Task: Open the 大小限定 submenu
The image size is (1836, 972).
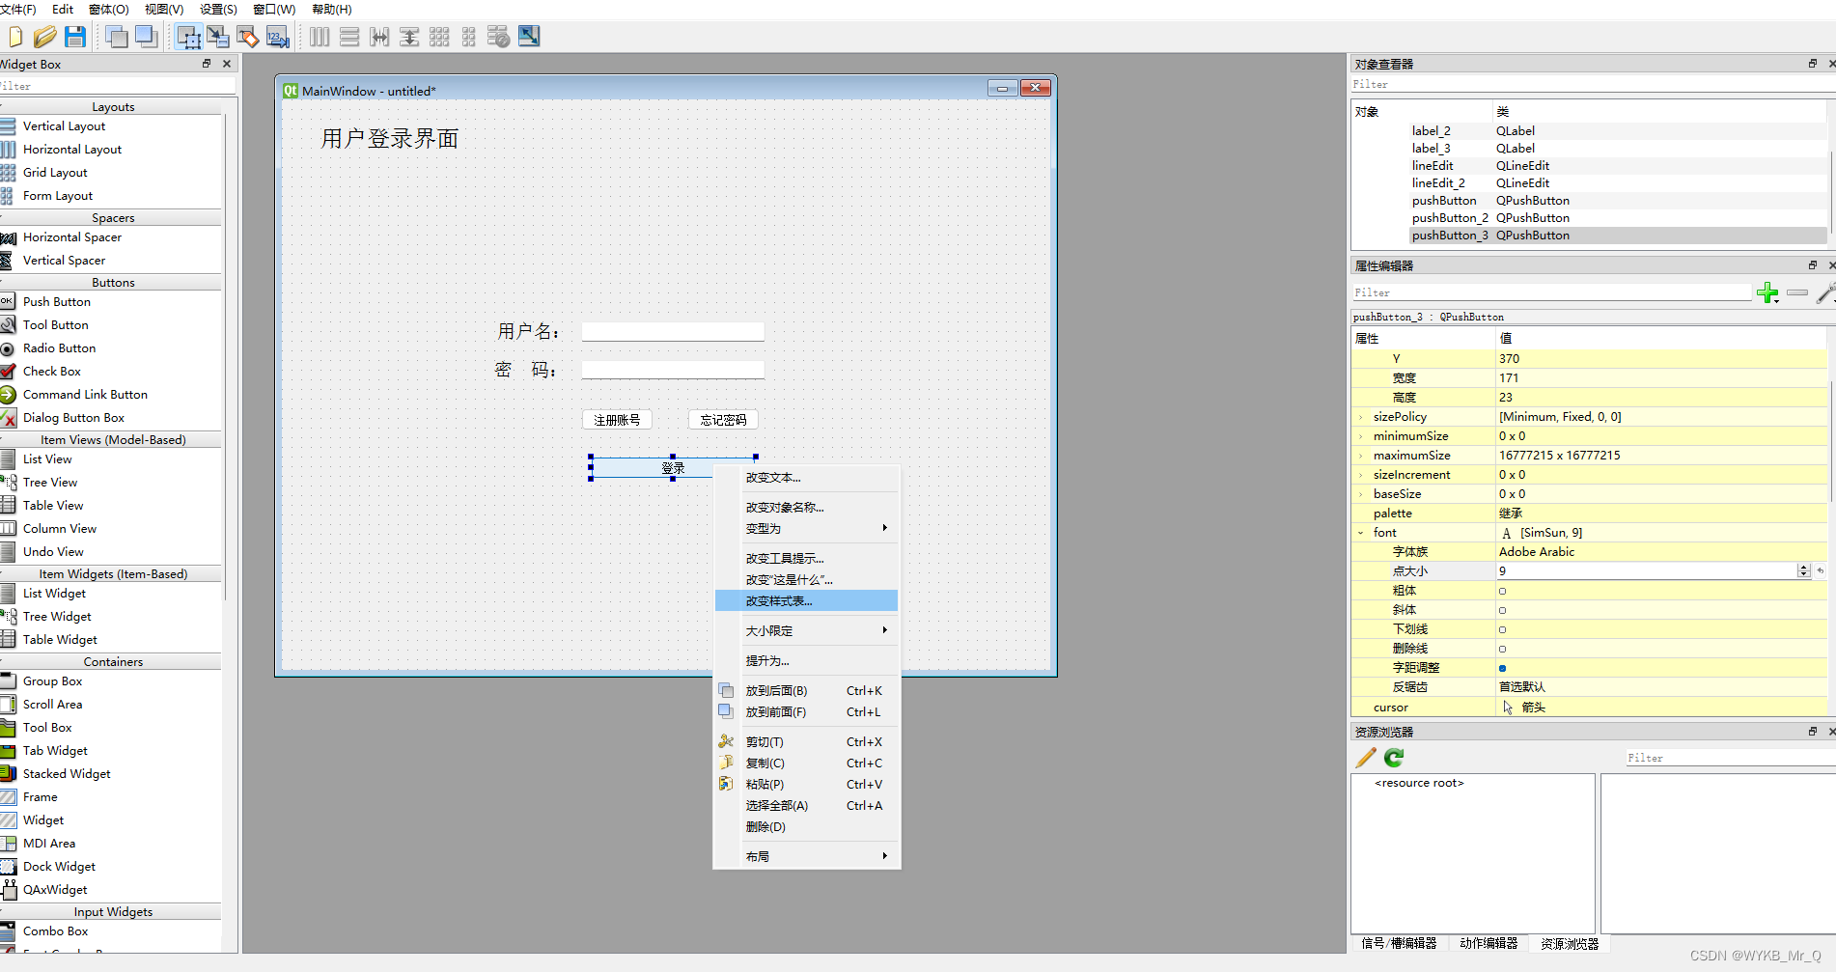Action: (806, 630)
